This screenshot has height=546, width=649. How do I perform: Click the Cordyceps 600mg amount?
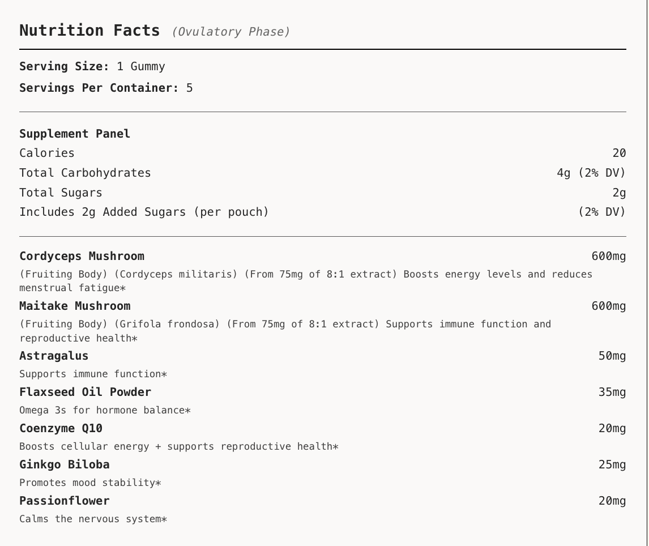[x=608, y=256]
